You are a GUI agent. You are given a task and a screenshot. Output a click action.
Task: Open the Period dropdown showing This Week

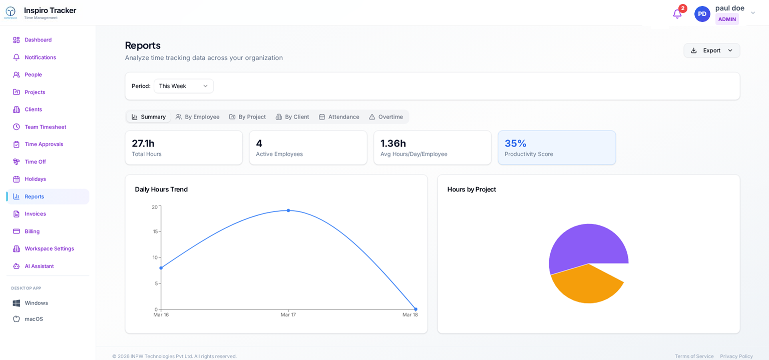tap(183, 86)
